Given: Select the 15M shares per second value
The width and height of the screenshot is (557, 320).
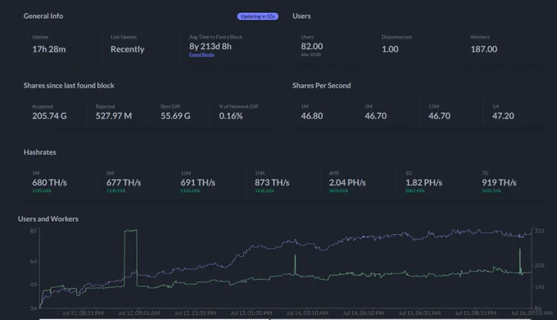Looking at the screenshot, I should [439, 116].
